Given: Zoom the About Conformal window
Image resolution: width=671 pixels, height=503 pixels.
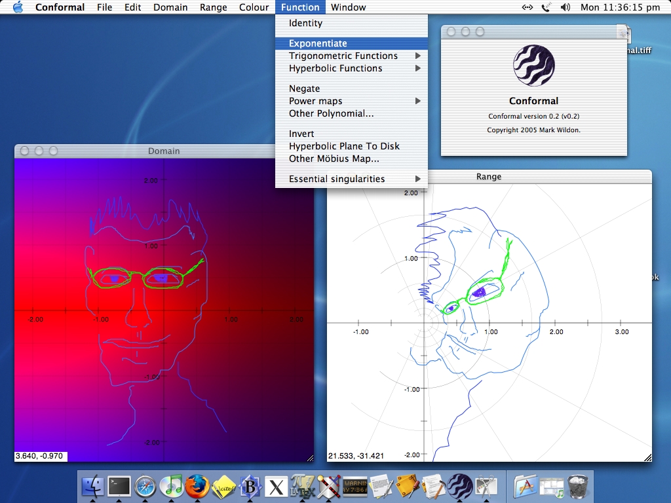Looking at the screenshot, I should tap(480, 31).
